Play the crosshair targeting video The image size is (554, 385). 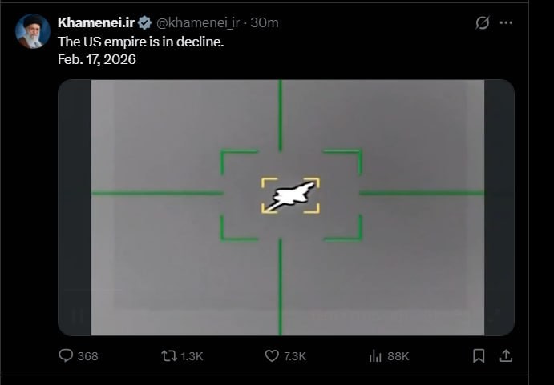[286, 207]
